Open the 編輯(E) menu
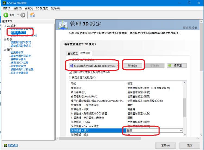Image resolution: width=204 pixels, height=150 pixels. point(18,8)
